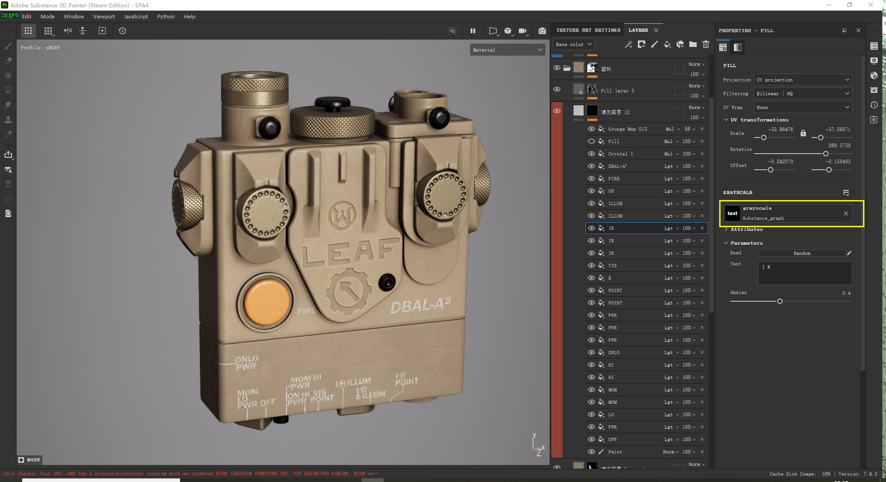Create a new folder in the Layers panel
Viewport: 886px width, 482px height.
click(x=693, y=44)
